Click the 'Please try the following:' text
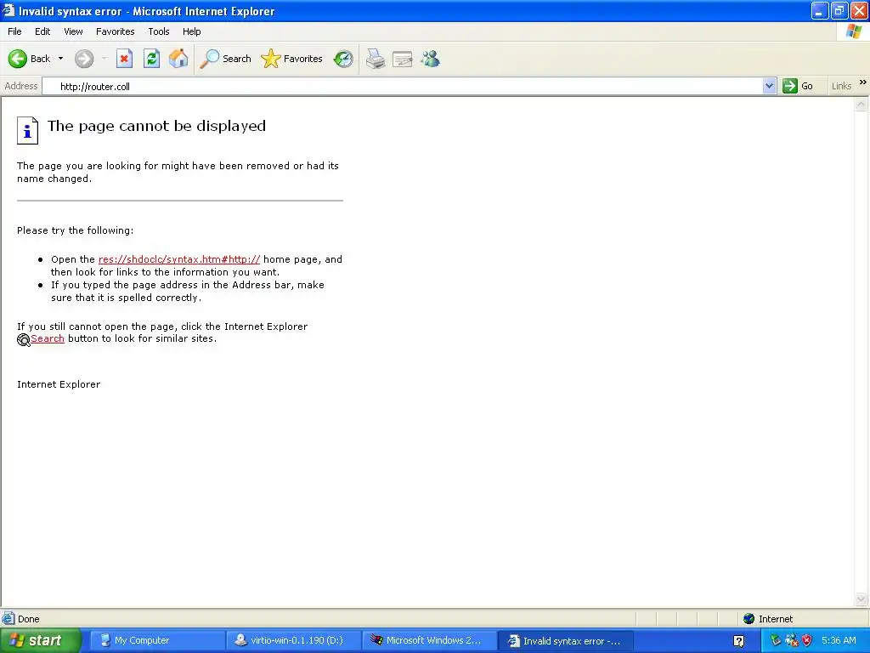Image resolution: width=870 pixels, height=653 pixels. coord(75,230)
